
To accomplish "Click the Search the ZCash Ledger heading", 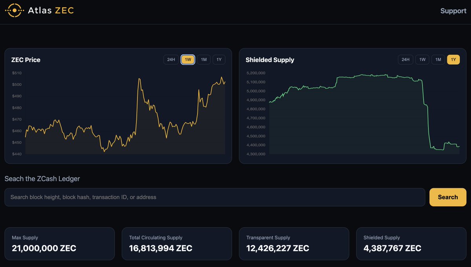I will tap(42, 179).
